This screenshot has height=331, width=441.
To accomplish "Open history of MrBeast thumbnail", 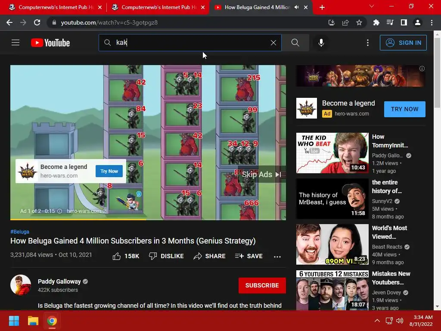I will click(x=332, y=199).
